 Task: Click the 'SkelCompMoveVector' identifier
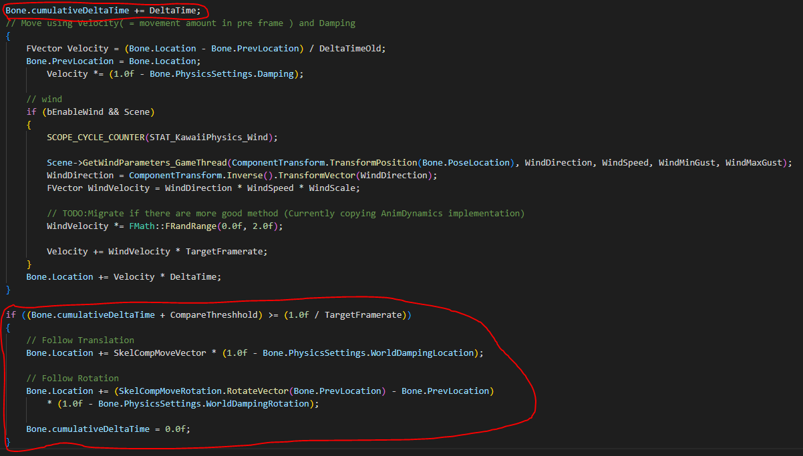pyautogui.click(x=160, y=353)
